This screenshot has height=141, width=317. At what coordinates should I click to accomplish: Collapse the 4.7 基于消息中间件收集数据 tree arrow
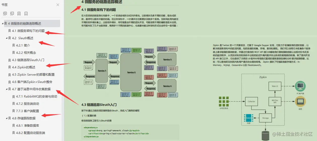pyautogui.click(x=7, y=89)
